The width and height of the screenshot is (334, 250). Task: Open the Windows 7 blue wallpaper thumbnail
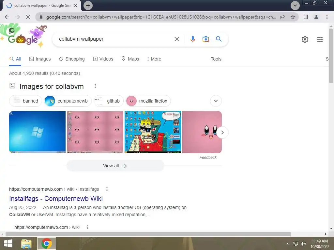click(x=37, y=132)
